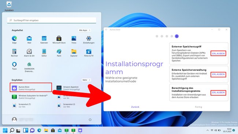The width and height of the screenshot is (238, 134).
Task: Maximize the Aurora Store window
Action: tap(219, 30)
